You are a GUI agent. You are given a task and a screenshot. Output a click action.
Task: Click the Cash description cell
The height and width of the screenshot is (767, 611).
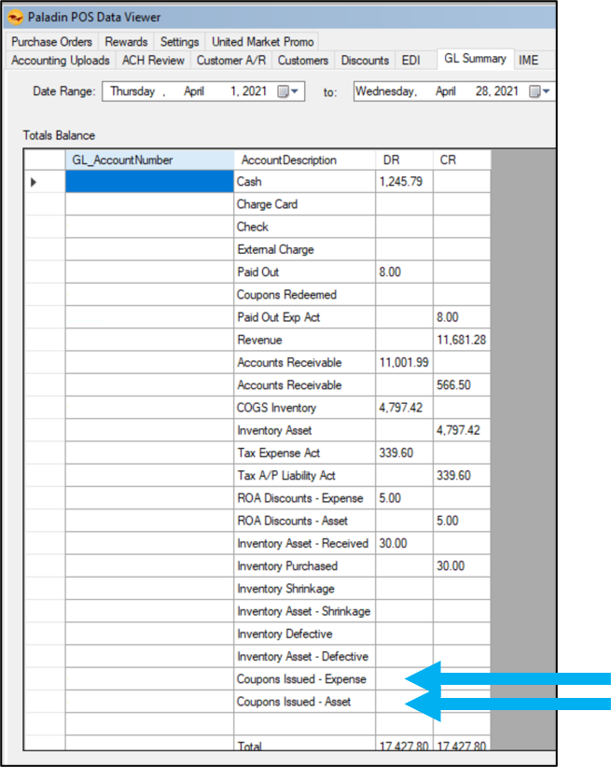click(305, 181)
